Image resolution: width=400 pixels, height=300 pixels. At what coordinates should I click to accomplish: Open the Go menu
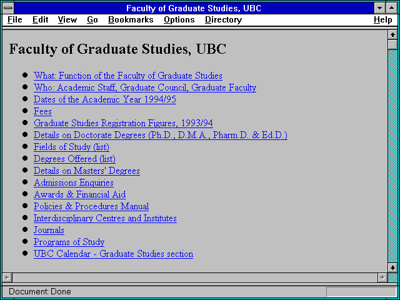[x=92, y=20]
